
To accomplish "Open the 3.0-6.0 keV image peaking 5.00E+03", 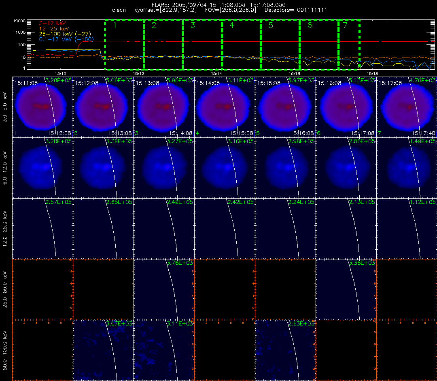I will tap(104, 107).
